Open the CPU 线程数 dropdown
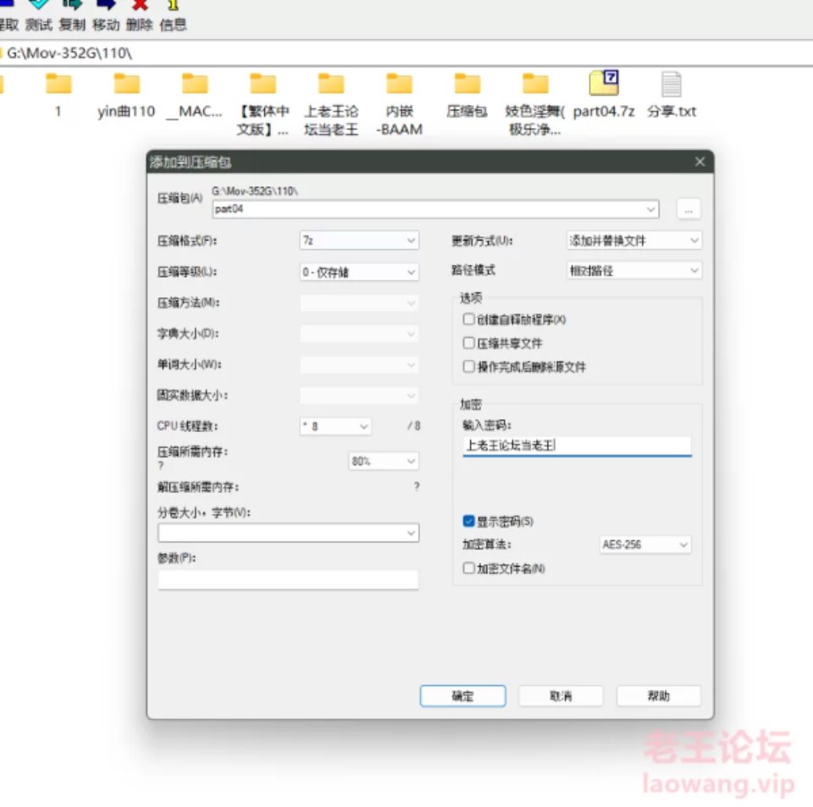The width and height of the screenshot is (813, 807). click(x=335, y=426)
